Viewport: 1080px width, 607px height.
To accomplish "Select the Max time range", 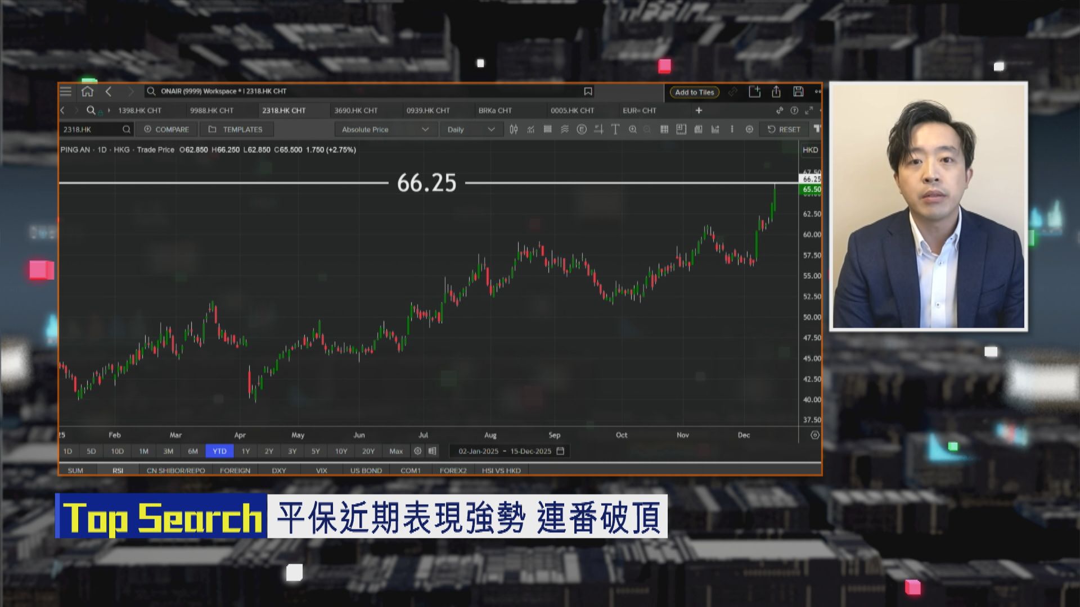I will click(x=396, y=451).
